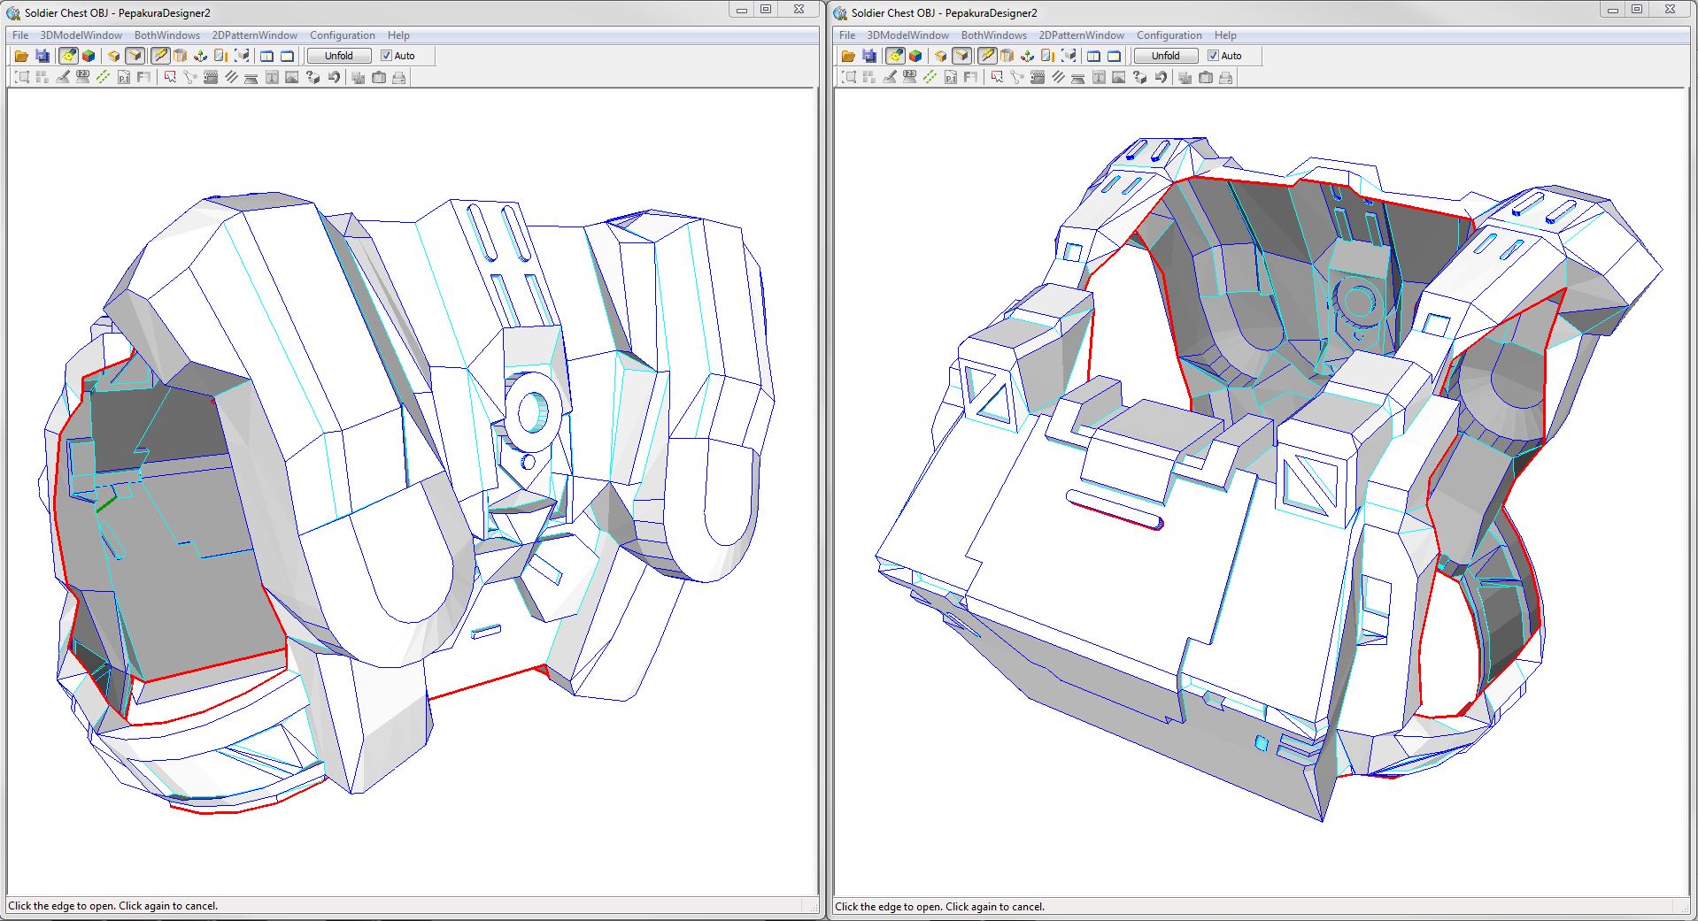Click the image insert icon in left window
1698x921 pixels.
tap(292, 78)
